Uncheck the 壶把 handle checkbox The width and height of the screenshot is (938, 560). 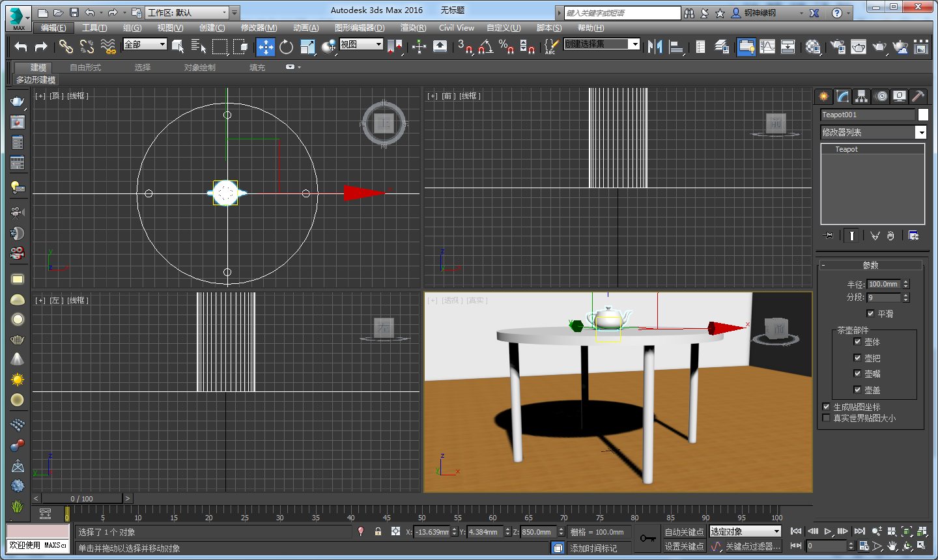[x=857, y=357]
